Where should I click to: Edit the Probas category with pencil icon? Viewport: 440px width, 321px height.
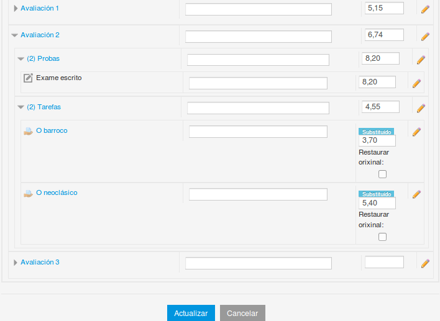(421, 60)
